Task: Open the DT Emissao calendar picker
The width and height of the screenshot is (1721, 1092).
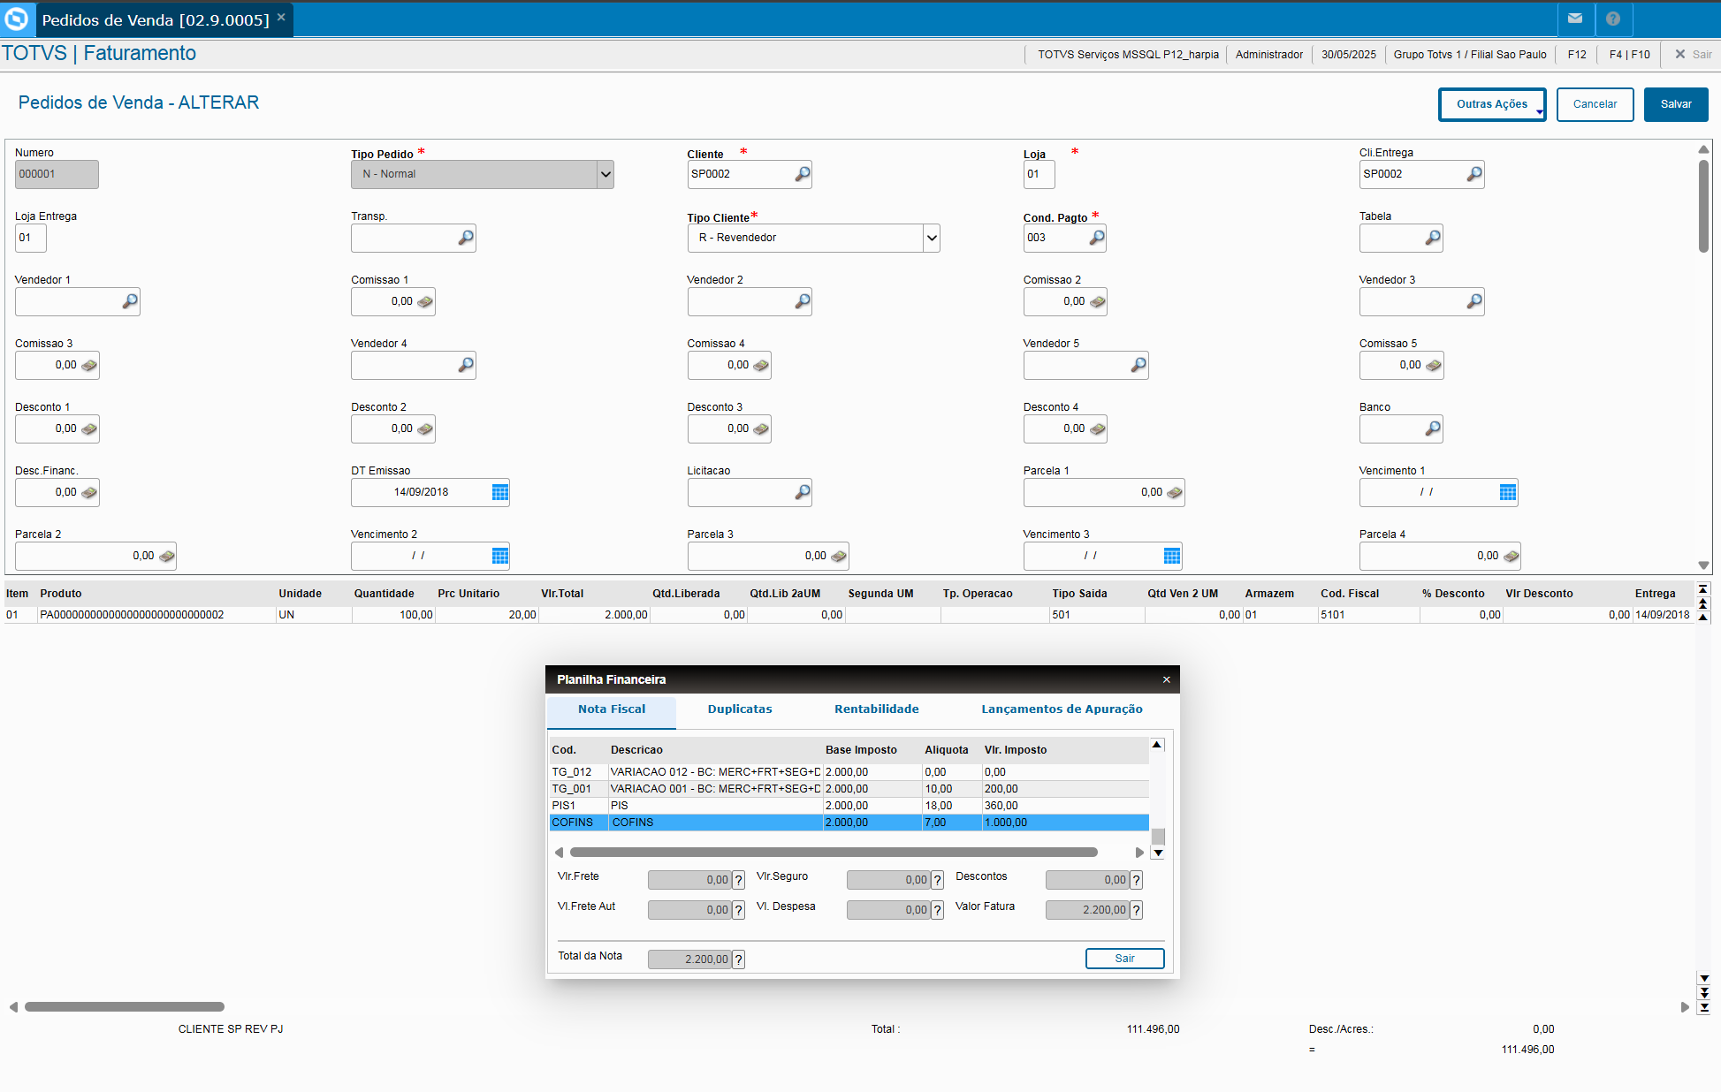Action: (x=499, y=492)
